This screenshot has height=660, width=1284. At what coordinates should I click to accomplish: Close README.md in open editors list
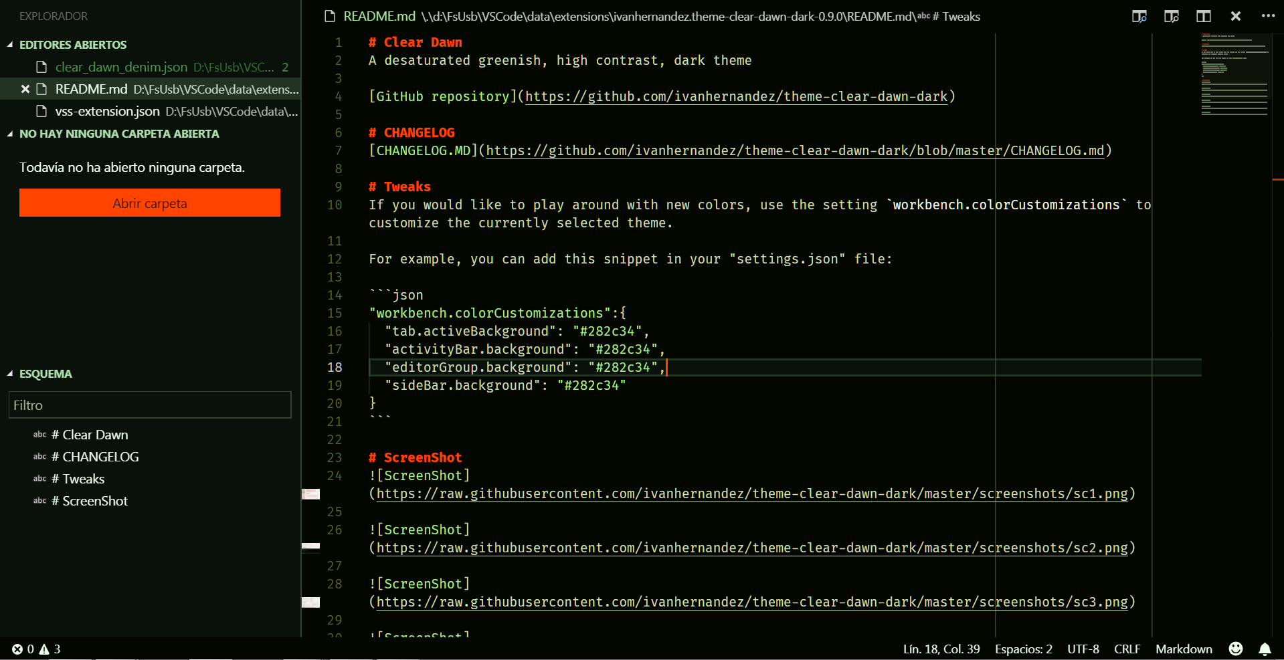pyautogui.click(x=25, y=89)
